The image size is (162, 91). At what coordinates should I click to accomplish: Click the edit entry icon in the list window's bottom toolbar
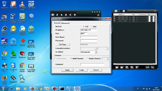click(122, 67)
